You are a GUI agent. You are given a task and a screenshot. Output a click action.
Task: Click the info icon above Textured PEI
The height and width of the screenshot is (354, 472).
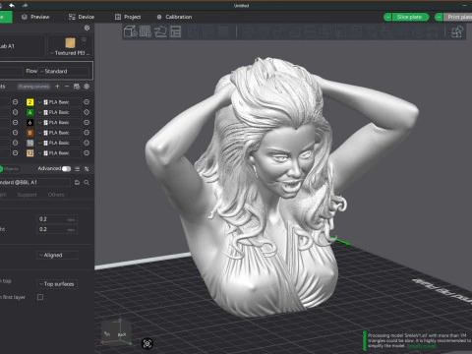(x=84, y=39)
